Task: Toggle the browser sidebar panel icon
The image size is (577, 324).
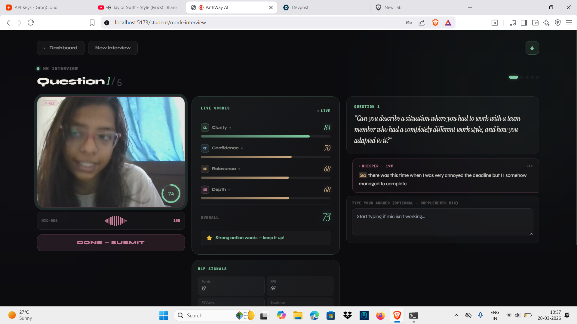Action: pos(524,23)
